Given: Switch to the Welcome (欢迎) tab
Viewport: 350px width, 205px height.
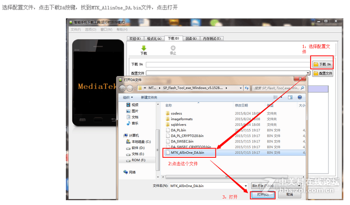Looking at the screenshot, I should pos(135,38).
